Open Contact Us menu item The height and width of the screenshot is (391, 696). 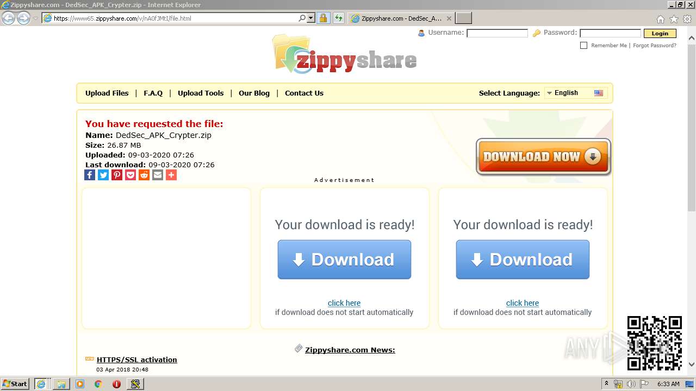click(304, 93)
